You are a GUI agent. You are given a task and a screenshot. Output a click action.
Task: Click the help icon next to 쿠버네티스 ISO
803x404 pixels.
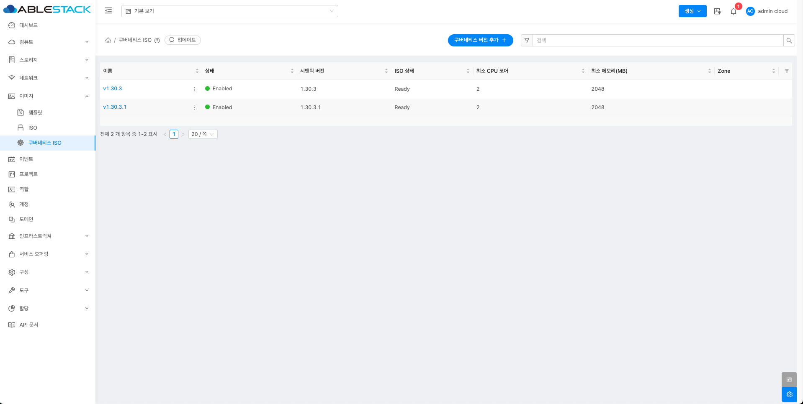pos(157,41)
